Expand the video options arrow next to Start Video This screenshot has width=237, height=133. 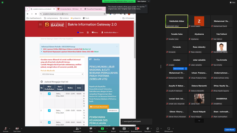[x=21, y=129]
